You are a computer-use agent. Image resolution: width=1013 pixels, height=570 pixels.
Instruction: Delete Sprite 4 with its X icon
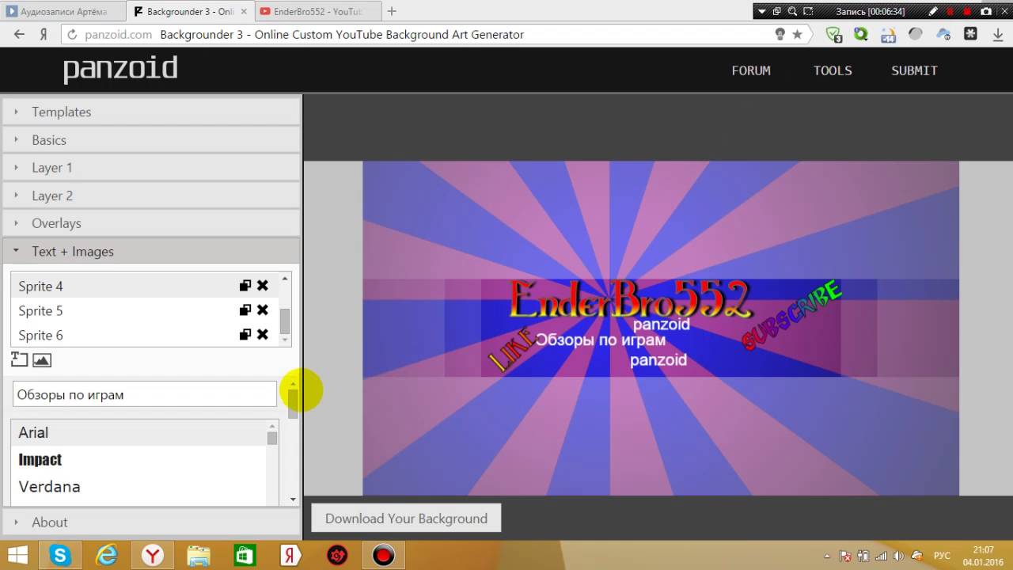coord(263,286)
